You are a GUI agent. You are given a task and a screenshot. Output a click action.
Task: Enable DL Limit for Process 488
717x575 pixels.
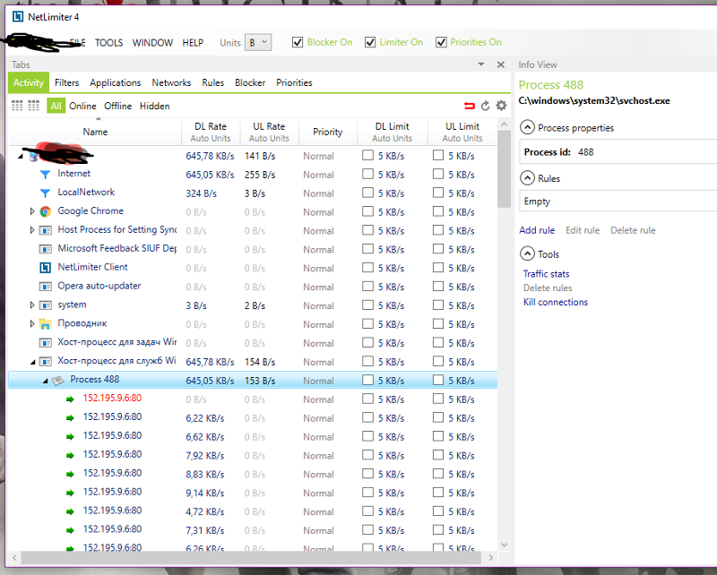point(367,380)
